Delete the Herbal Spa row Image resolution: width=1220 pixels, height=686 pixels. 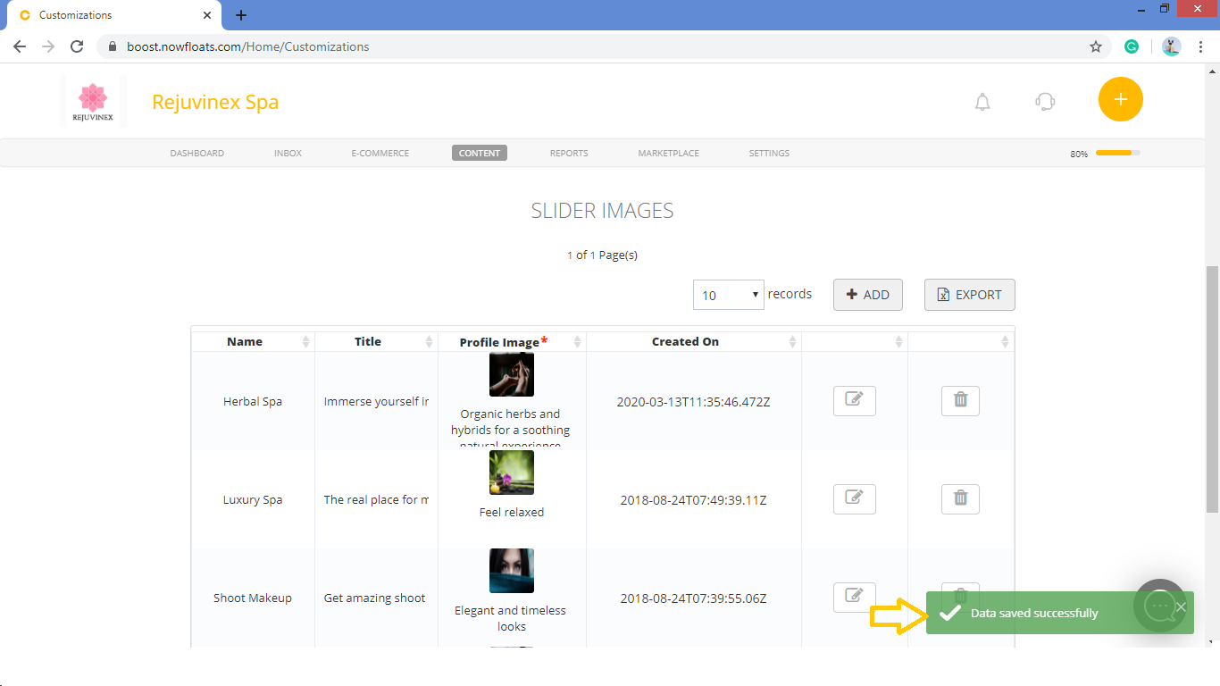click(960, 401)
